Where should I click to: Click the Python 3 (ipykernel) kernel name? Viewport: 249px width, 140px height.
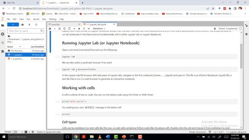click(x=228, y=28)
